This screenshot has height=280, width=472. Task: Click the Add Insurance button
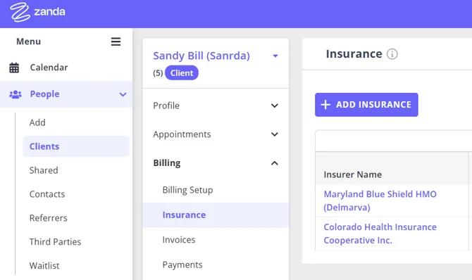[x=366, y=105]
